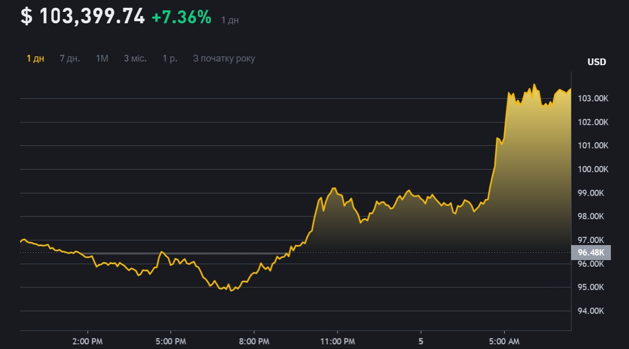Click the 11:00 PM time axis label
This screenshot has height=349, width=629.
[x=337, y=341]
